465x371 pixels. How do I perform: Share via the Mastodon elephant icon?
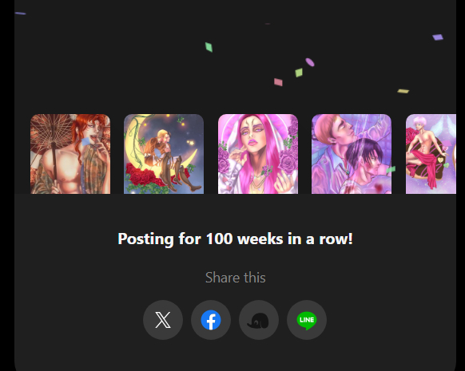259,320
